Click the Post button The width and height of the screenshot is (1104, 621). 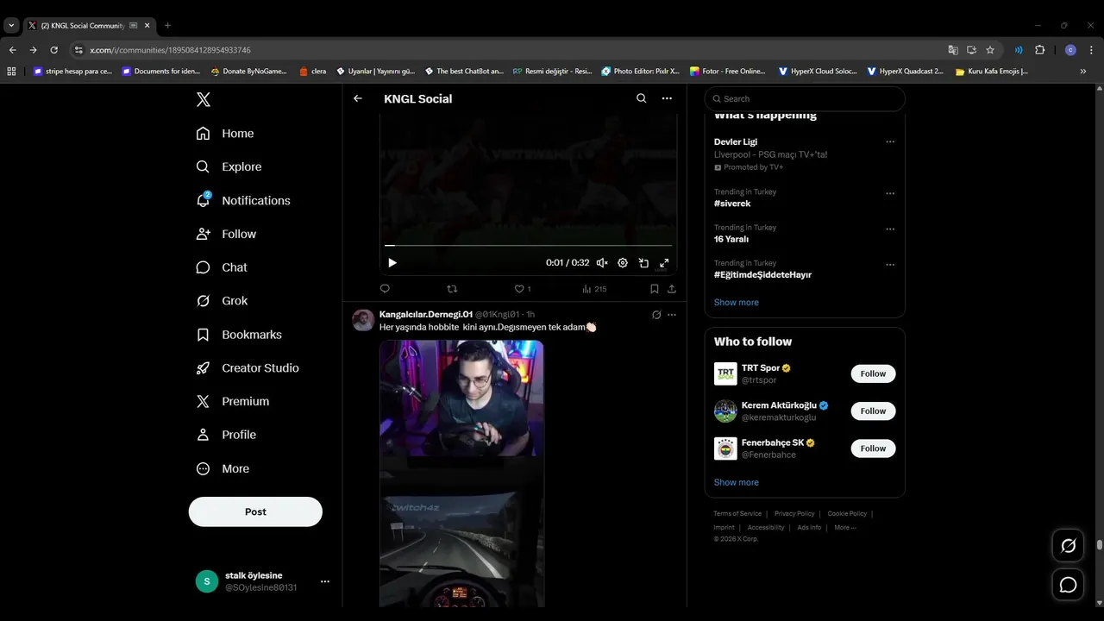pyautogui.click(x=255, y=511)
